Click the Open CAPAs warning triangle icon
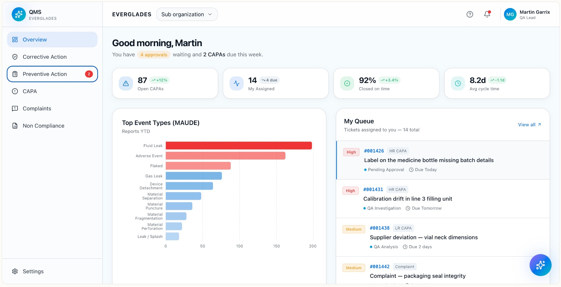Screen dimensions: 561x287 pos(126,84)
